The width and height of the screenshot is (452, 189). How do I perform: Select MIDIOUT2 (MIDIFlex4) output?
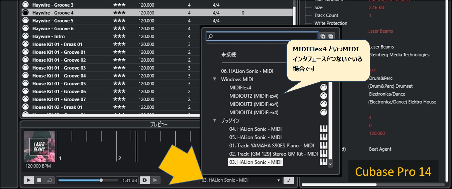254,96
